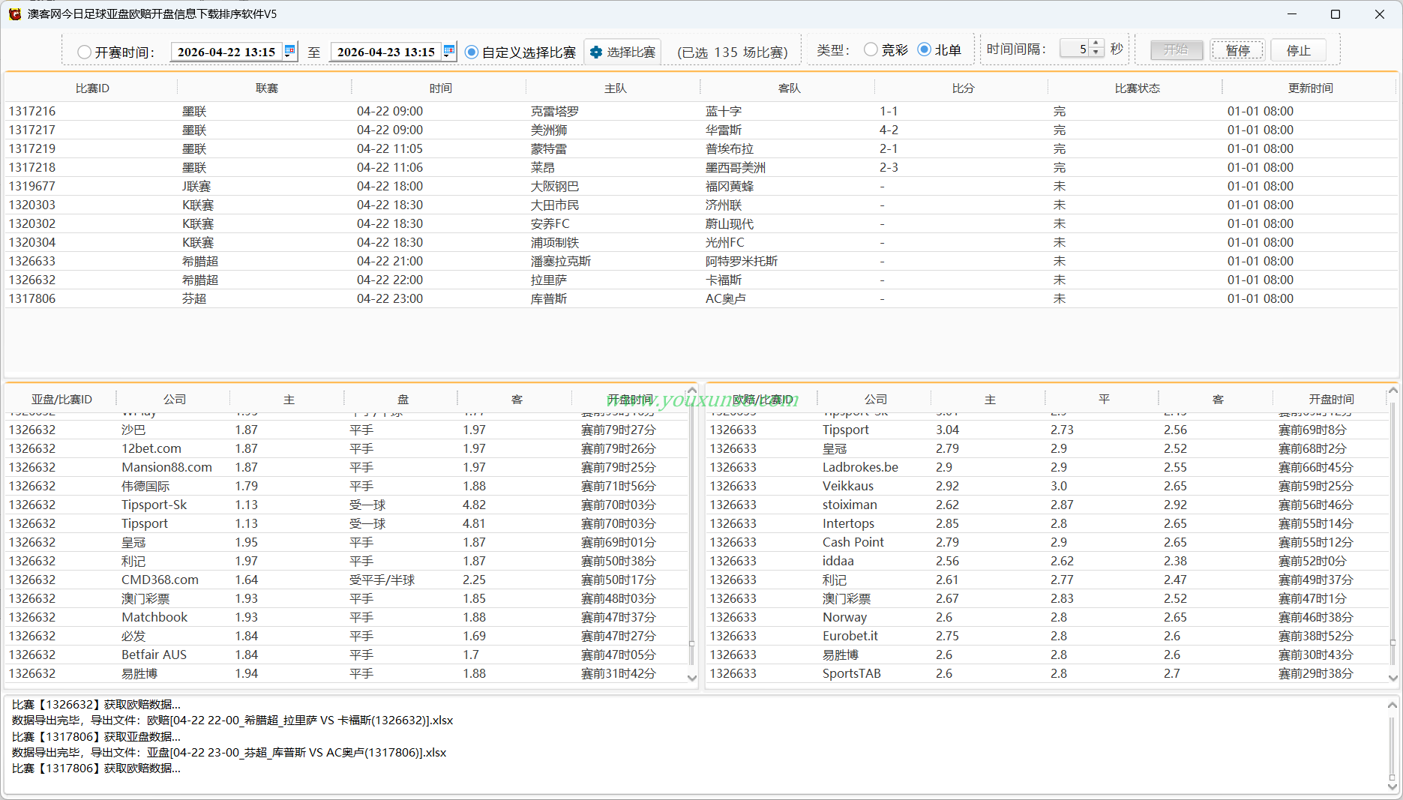Sort matches by 客队 column header
Image resolution: width=1403 pixels, height=800 pixels.
(789, 88)
